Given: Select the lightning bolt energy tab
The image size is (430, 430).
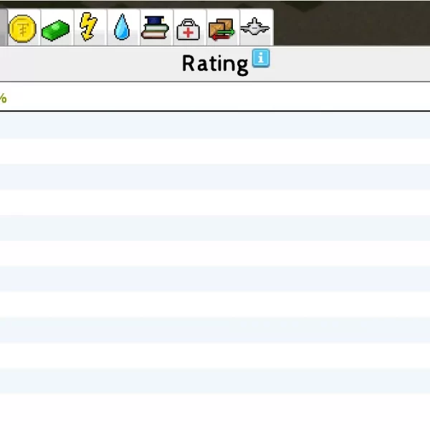Looking at the screenshot, I should (x=88, y=29).
